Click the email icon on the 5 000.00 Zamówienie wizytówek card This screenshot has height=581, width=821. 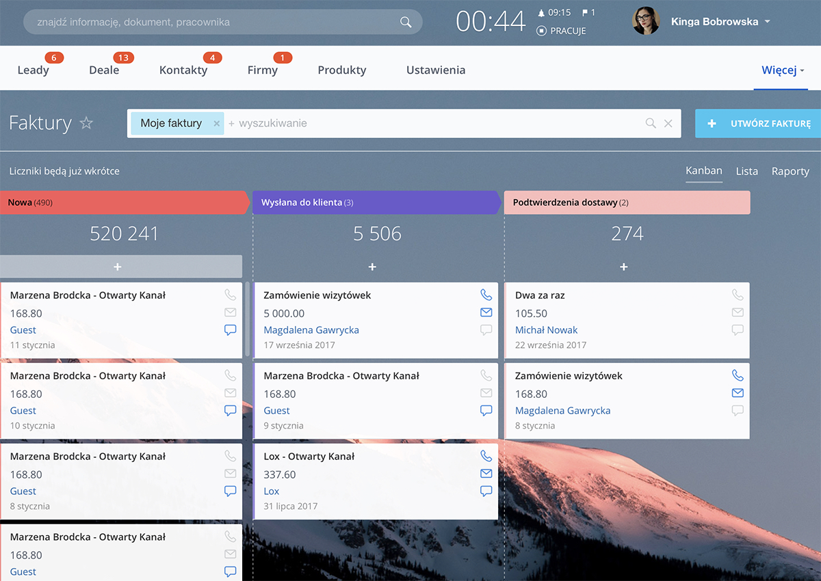(486, 312)
